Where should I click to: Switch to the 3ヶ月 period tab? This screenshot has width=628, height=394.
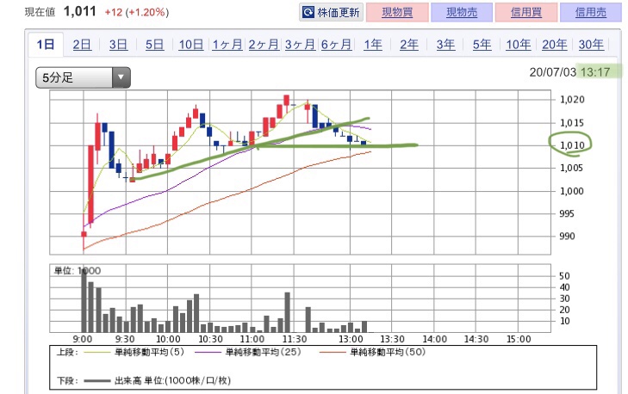coord(300,45)
